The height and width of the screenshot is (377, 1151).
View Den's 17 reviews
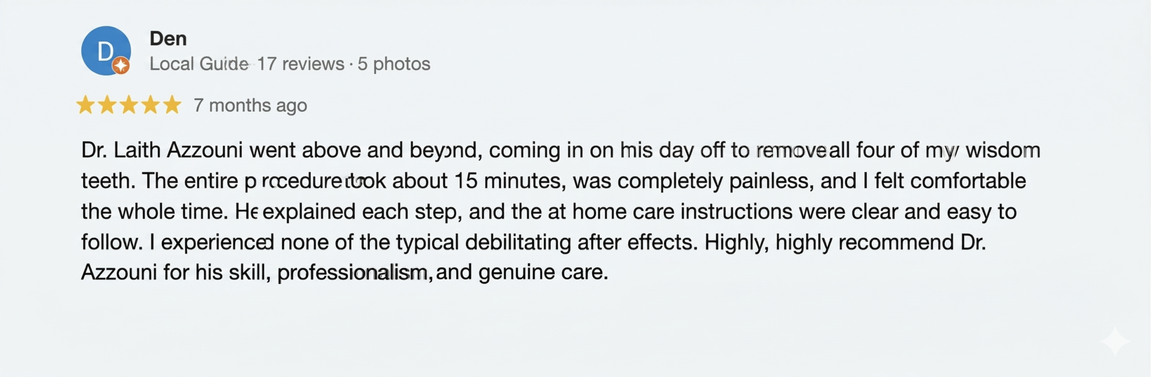(301, 64)
